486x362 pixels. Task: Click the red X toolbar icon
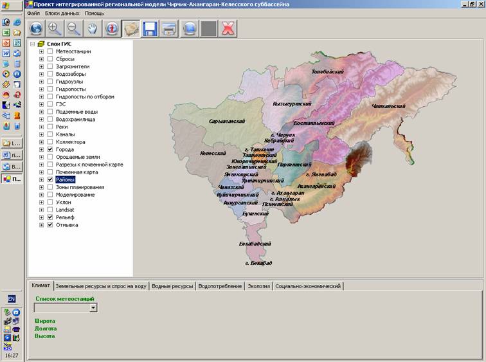pos(227,28)
